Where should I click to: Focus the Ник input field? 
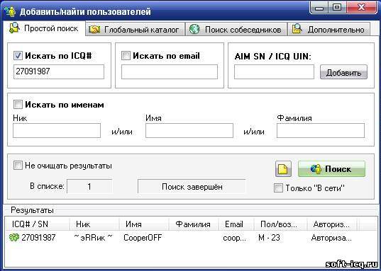coord(57,130)
